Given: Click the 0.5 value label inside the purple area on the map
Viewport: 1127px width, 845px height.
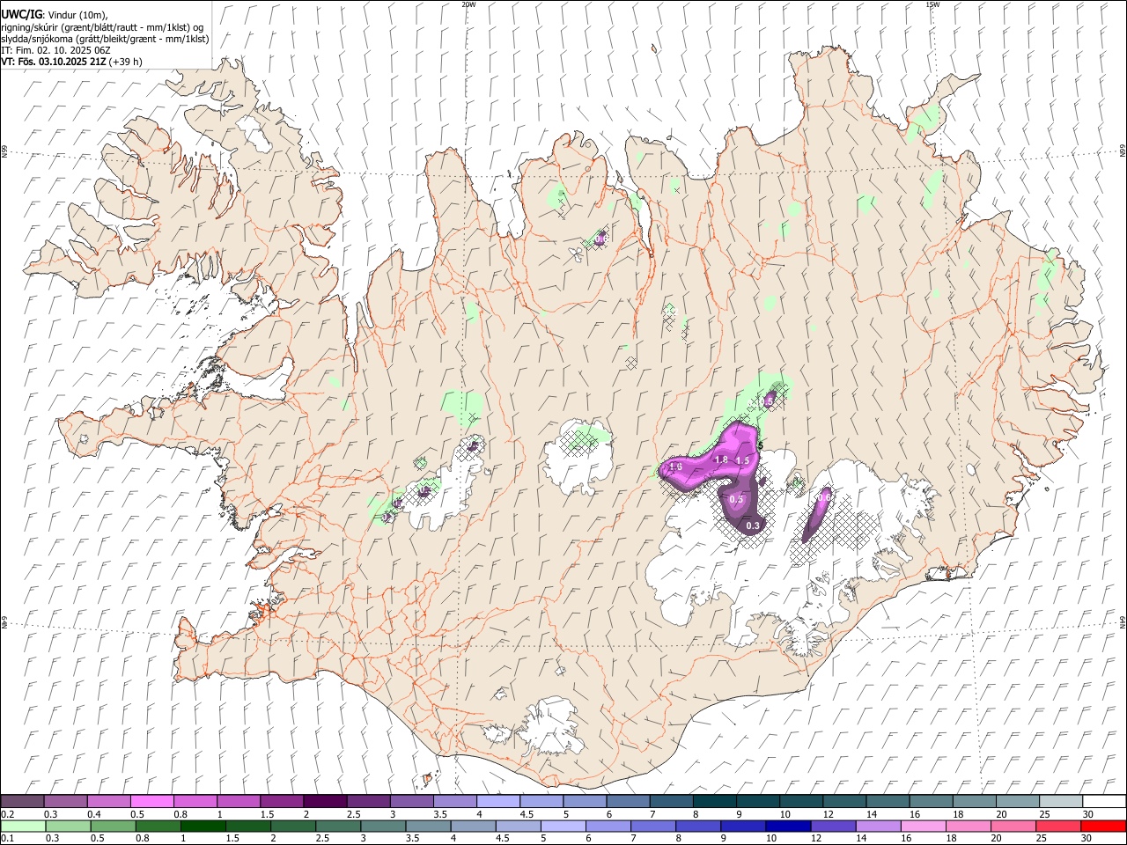Looking at the screenshot, I should [x=737, y=500].
